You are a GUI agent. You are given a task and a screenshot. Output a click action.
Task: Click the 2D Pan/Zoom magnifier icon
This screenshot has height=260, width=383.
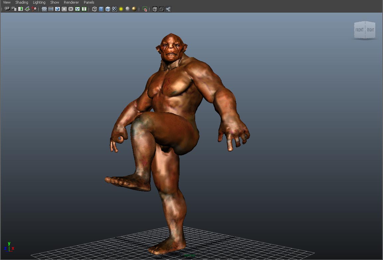coord(34,9)
